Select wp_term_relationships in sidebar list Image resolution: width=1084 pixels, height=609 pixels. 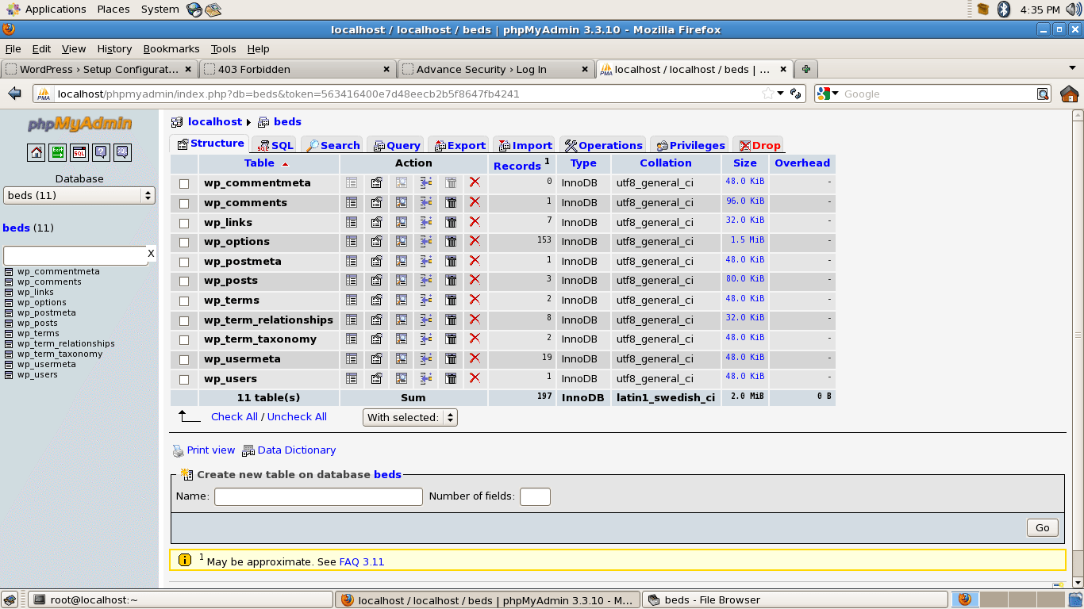(66, 343)
